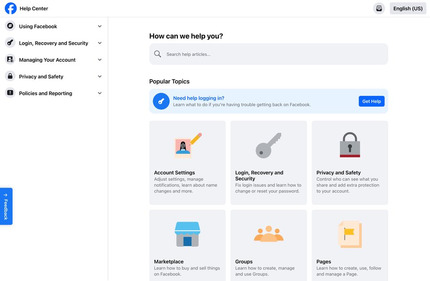Viewport: 430px width, 281px height.
Task: Open the Account Settings topic card
Action: point(187,163)
